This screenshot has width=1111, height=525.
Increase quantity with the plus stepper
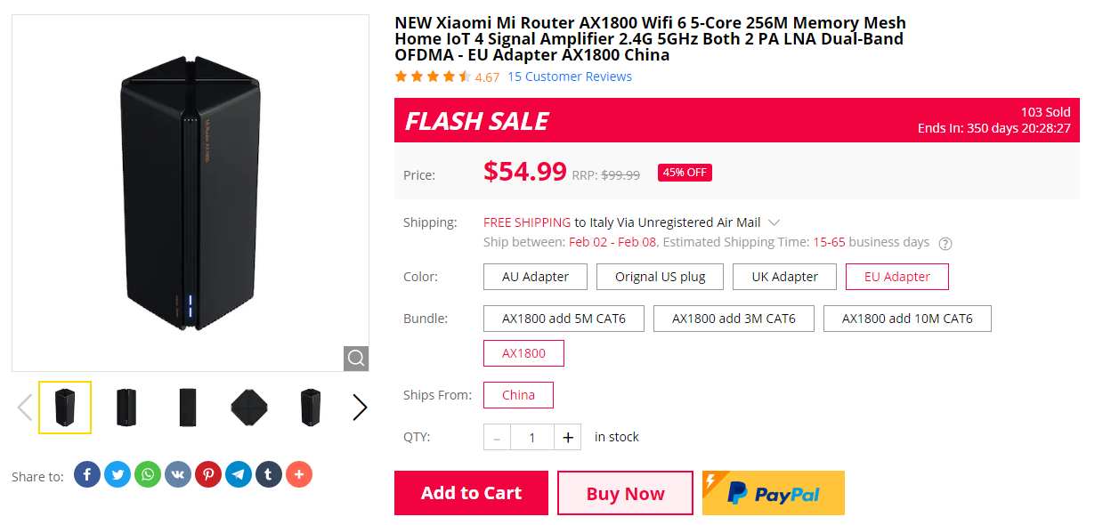point(567,437)
